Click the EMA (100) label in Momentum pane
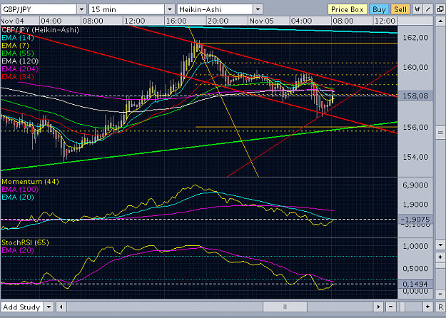This screenshot has width=446, height=318. (x=20, y=189)
